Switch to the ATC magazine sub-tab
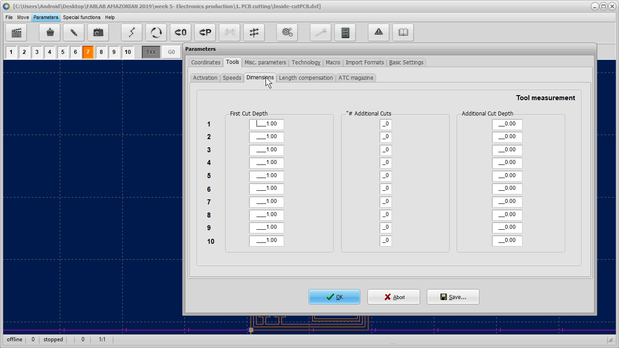The image size is (619, 348). pyautogui.click(x=356, y=78)
